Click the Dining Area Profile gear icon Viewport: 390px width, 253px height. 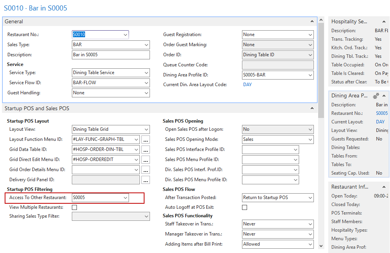(376, 95)
